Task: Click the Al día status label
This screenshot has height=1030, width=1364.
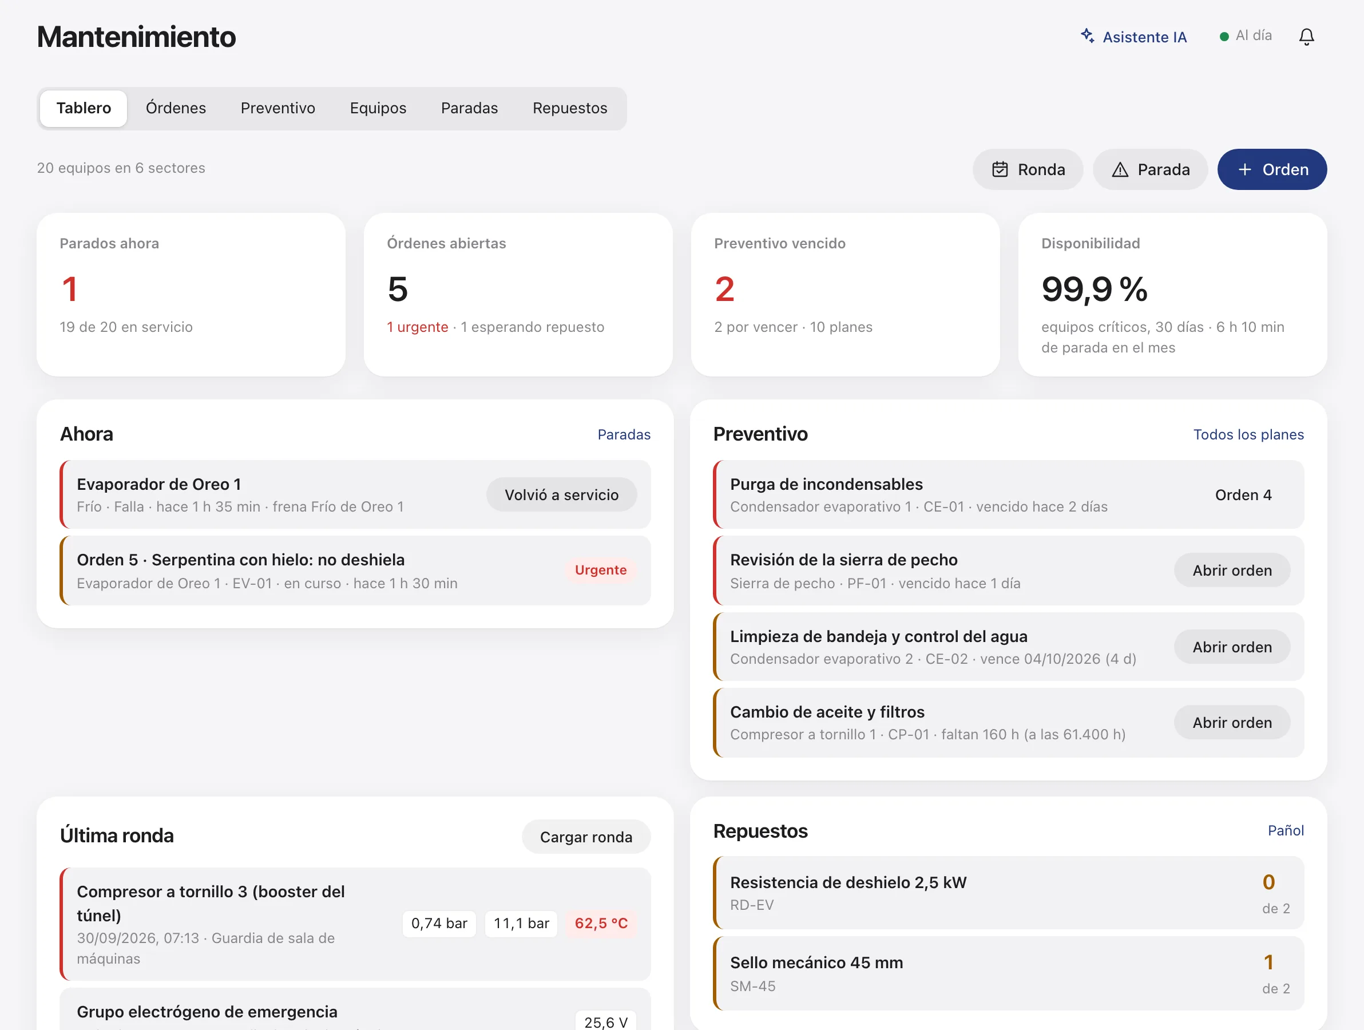Action: pos(1253,36)
